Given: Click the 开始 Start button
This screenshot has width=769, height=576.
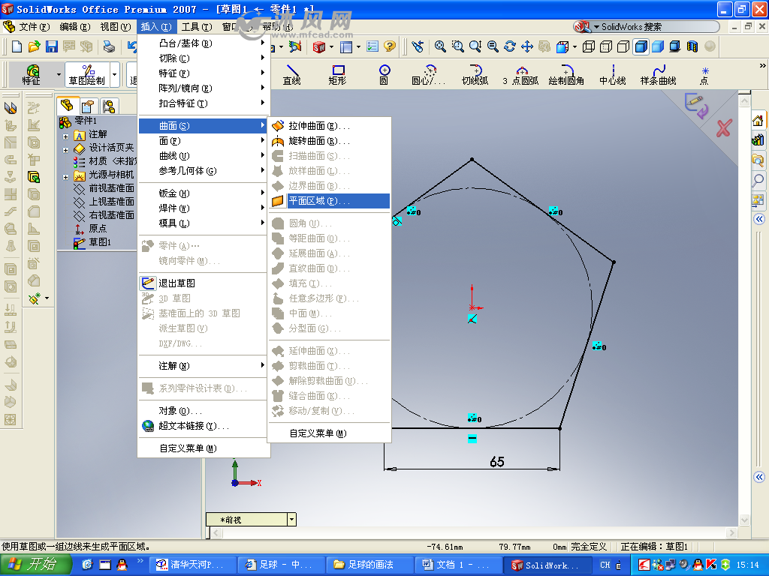Looking at the screenshot, I should 36,565.
